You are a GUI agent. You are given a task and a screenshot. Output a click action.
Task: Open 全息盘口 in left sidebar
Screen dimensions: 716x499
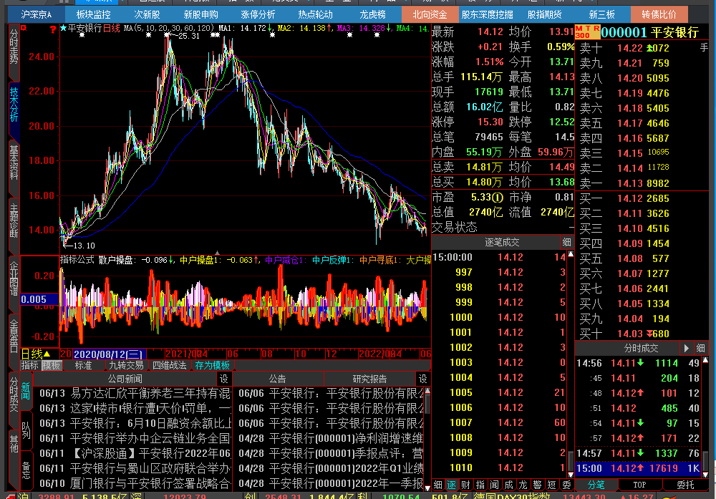(14, 337)
